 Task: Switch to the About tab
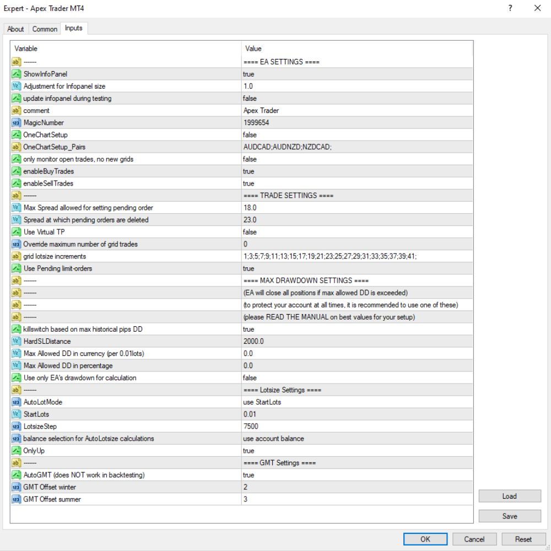(15, 29)
